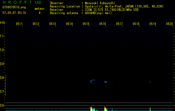Click time marker 0512
This screenshot has height=111, width=175.
(36, 24)
